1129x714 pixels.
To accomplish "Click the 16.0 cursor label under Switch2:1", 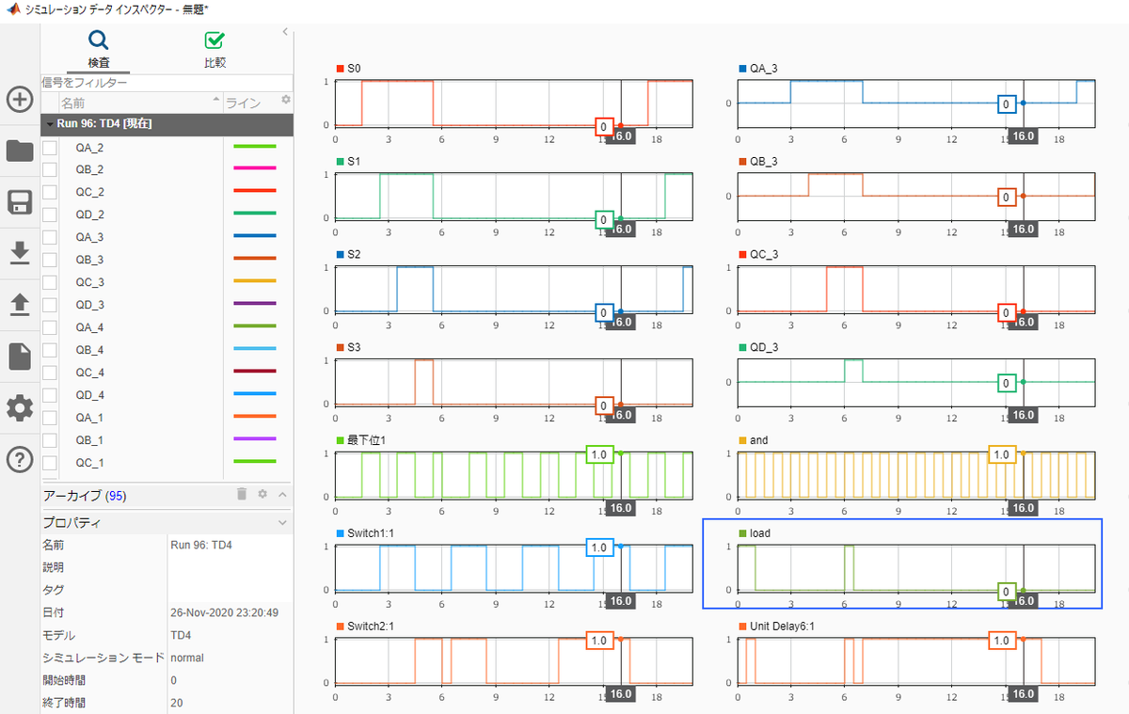I will point(620,693).
